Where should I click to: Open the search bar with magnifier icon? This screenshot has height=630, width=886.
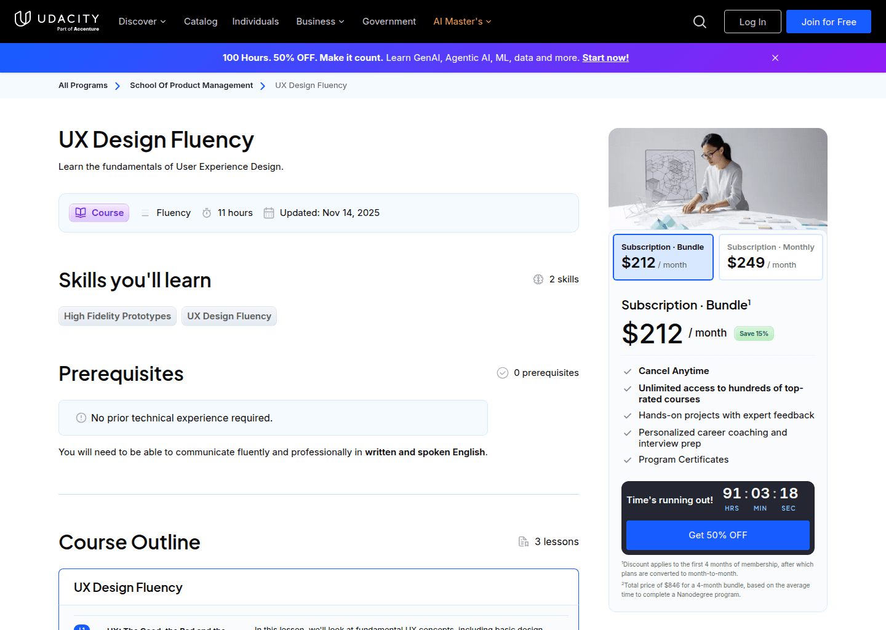coord(700,21)
